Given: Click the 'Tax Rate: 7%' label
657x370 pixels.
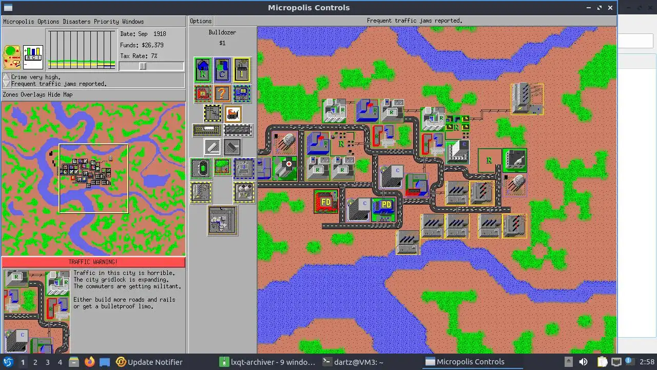Looking at the screenshot, I should tap(139, 56).
